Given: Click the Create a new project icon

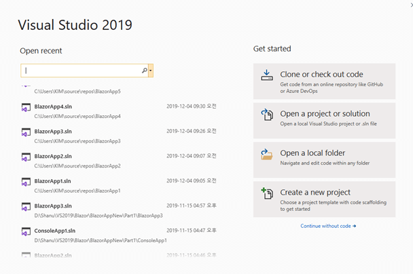Looking at the screenshot, I should tap(266, 194).
